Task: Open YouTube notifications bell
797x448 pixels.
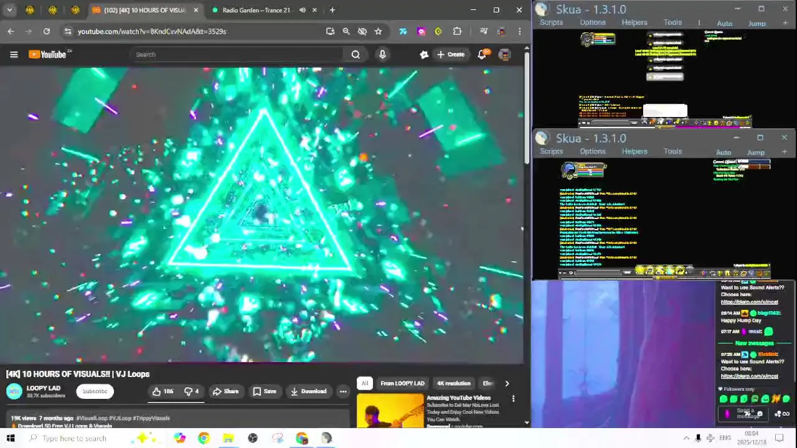Action: [482, 55]
